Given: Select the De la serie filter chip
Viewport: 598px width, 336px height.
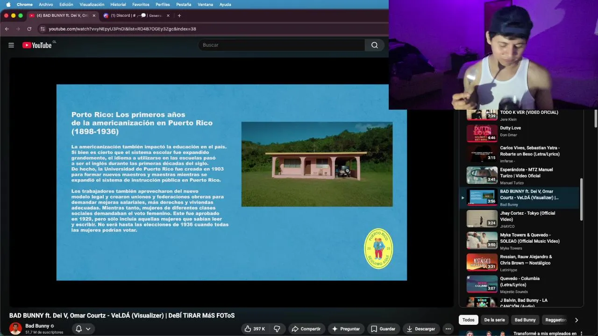Looking at the screenshot, I should 494,320.
